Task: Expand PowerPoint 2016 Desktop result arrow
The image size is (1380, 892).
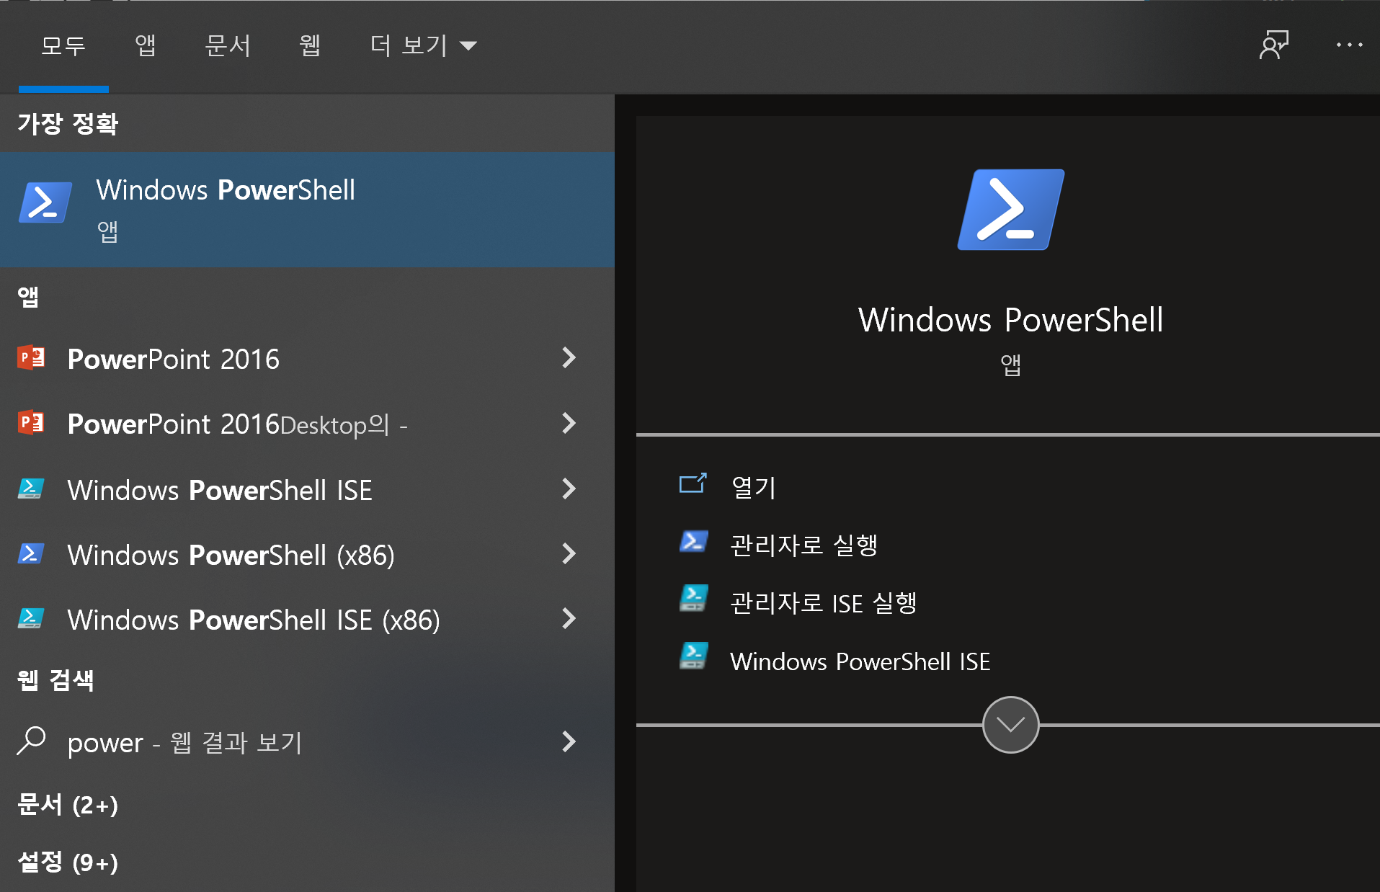Action: coord(569,423)
